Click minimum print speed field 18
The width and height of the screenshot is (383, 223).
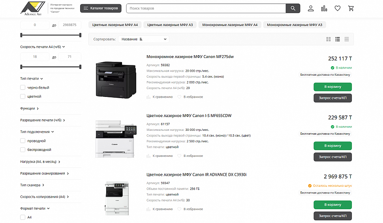[x=35, y=57]
